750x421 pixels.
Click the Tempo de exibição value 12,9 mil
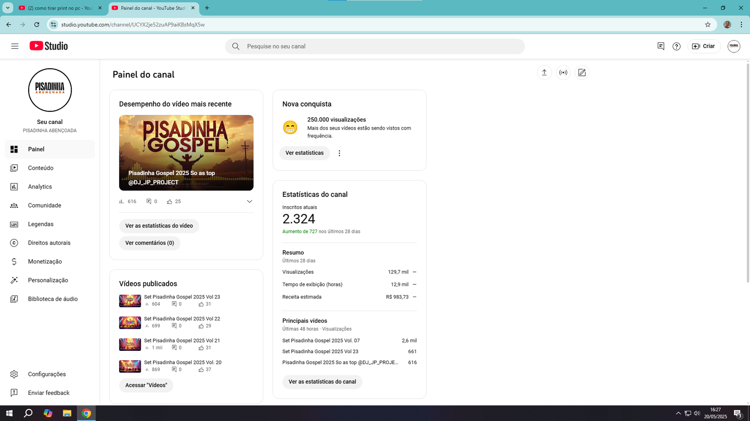pos(400,284)
